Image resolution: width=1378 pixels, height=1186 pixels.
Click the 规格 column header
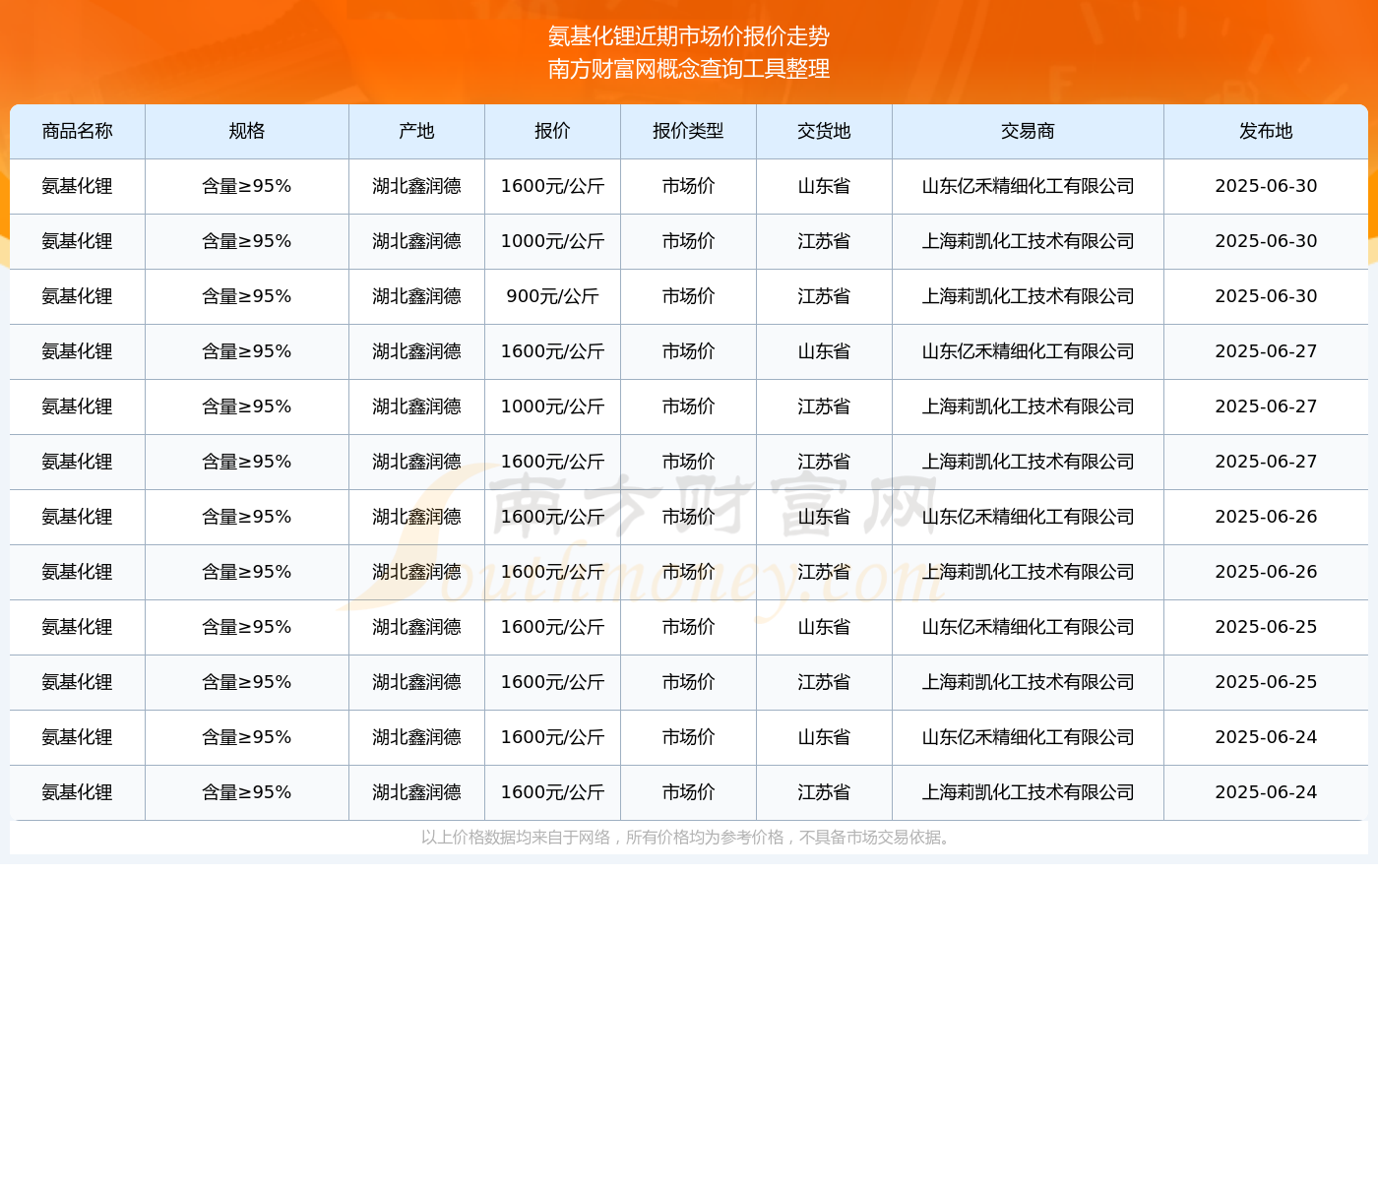pos(247,131)
